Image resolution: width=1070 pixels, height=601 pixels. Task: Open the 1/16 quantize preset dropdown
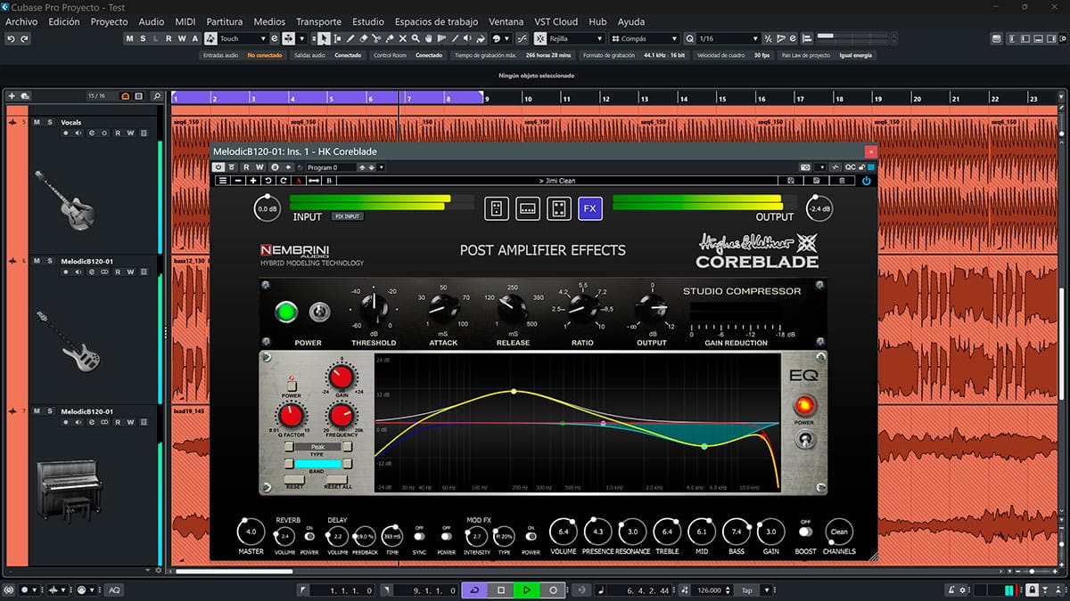(728, 39)
